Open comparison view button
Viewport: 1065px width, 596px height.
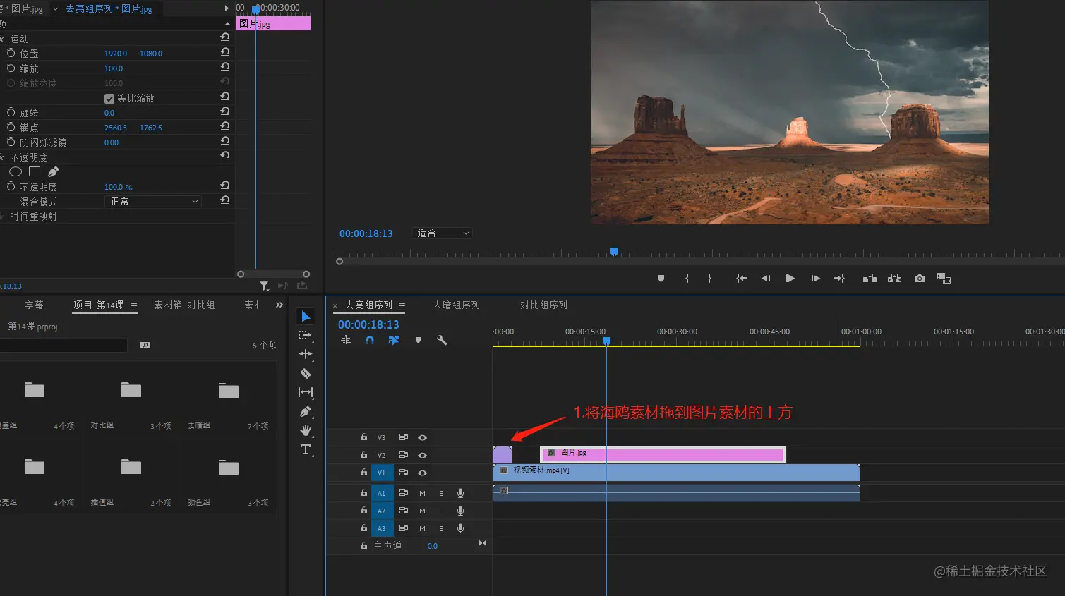point(944,279)
